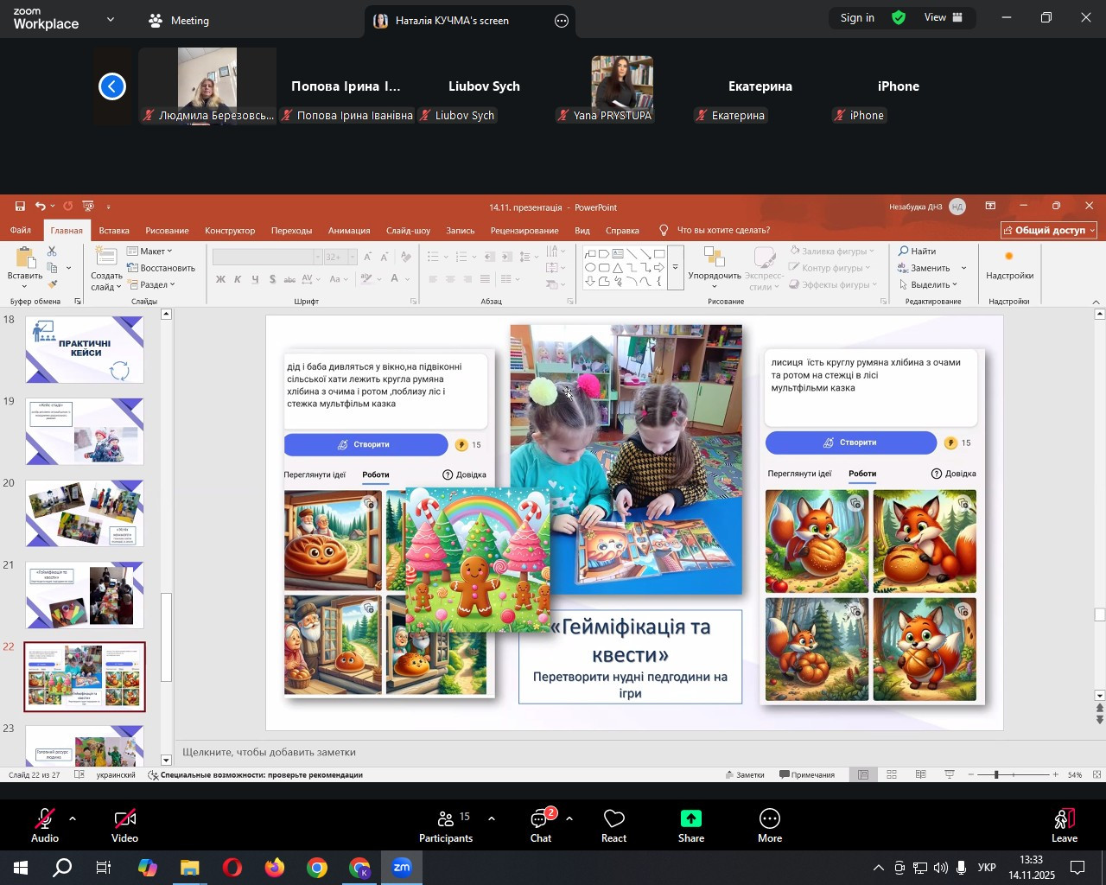This screenshot has width=1106, height=885.
Task: Unmute the Audio microphone
Action: 45,825
